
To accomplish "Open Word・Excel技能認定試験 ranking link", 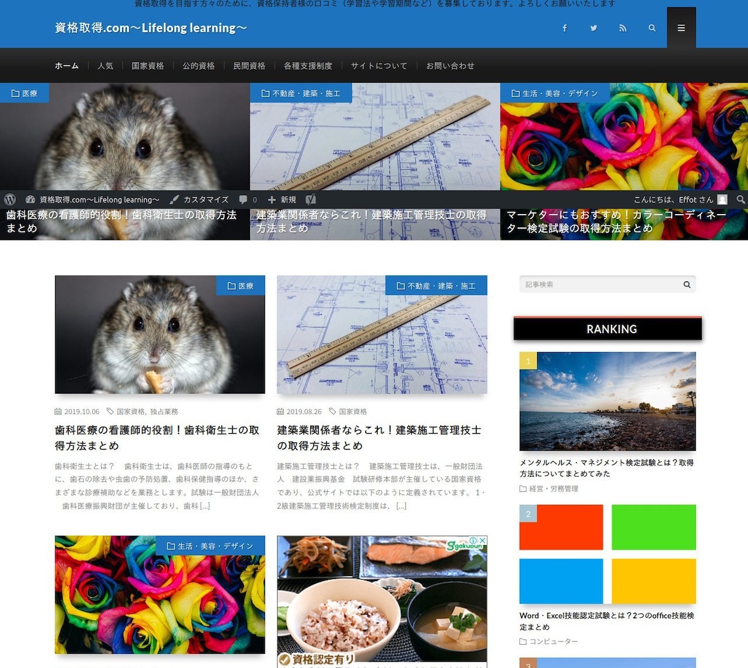I will (606, 621).
